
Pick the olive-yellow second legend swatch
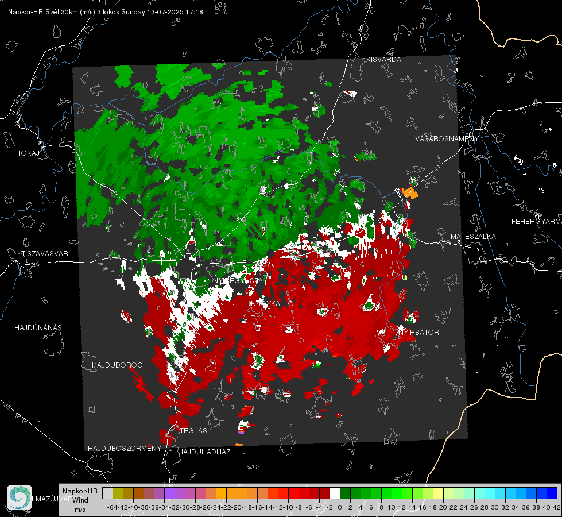118,493
